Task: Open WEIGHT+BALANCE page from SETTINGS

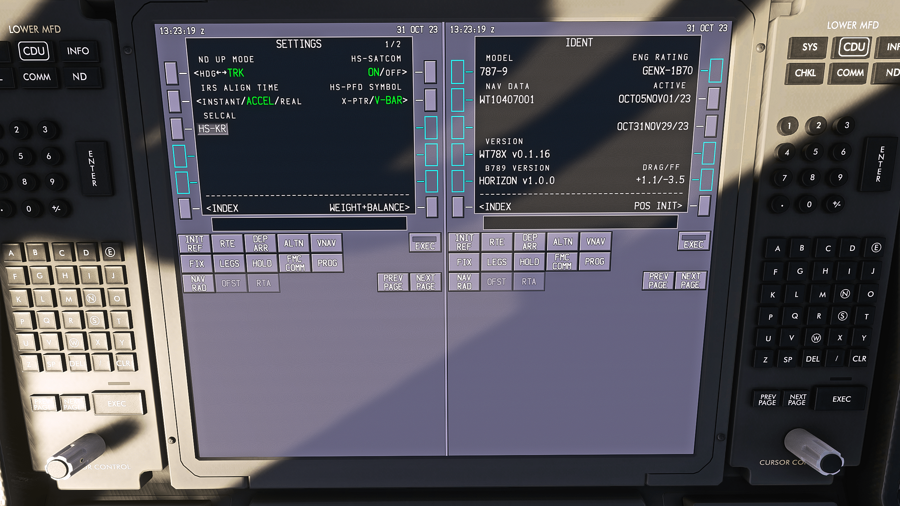Action: (432, 207)
